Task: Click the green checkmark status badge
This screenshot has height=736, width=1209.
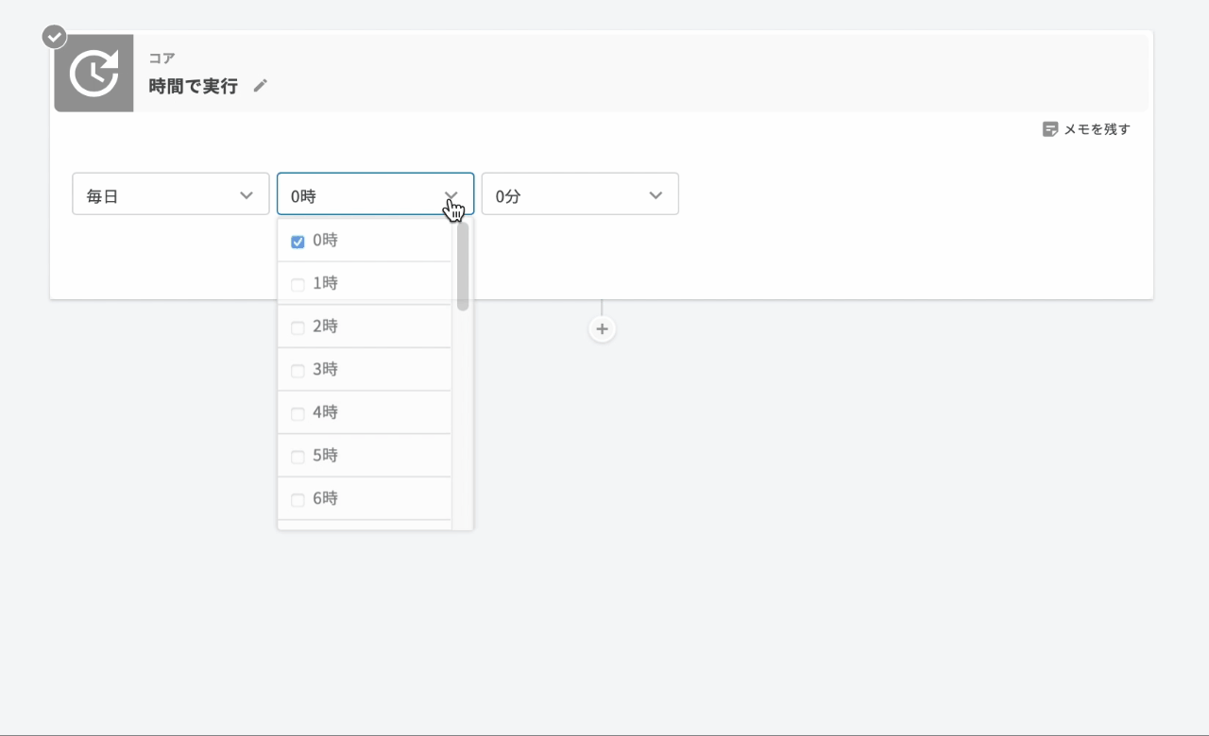Action: click(55, 37)
